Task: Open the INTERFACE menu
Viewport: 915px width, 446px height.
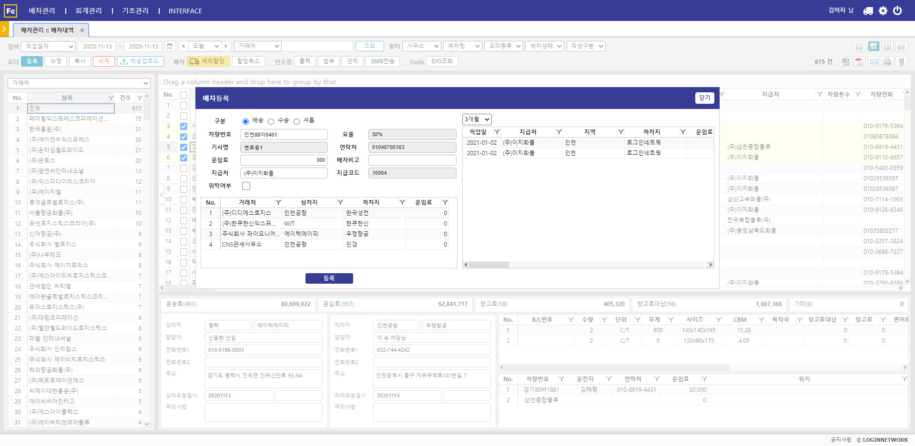Action: (x=185, y=11)
